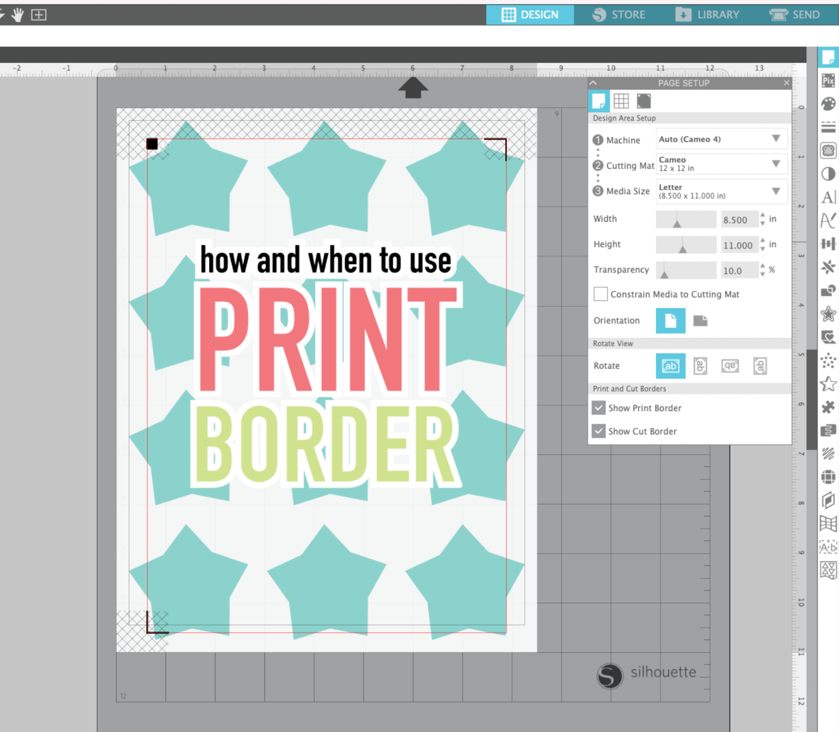Select landscape orientation button
This screenshot has height=732, width=839.
pos(700,321)
